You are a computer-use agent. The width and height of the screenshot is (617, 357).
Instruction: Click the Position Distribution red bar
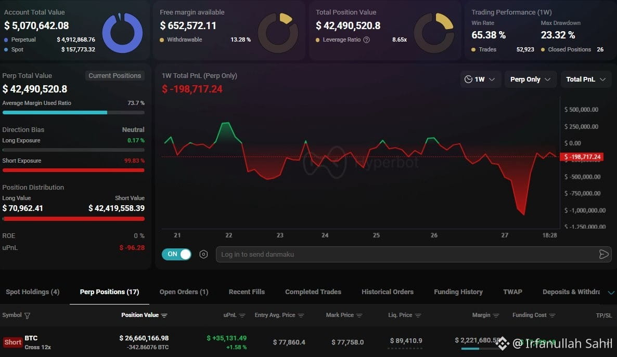coord(73,219)
